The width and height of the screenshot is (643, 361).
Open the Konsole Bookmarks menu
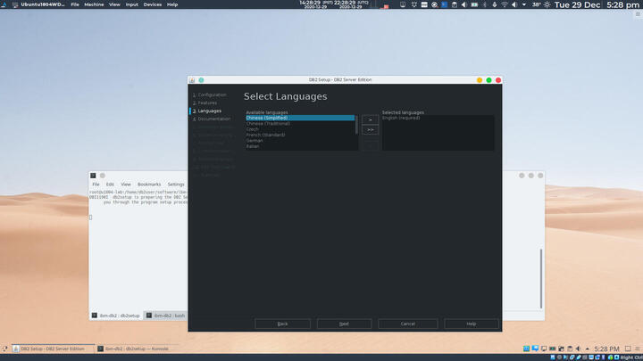(149, 185)
